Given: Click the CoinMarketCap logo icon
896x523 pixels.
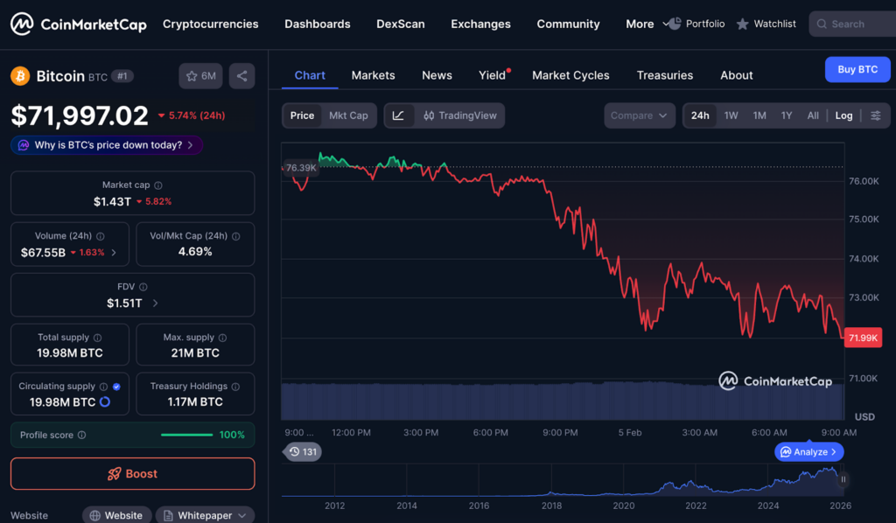Looking at the screenshot, I should tap(23, 24).
